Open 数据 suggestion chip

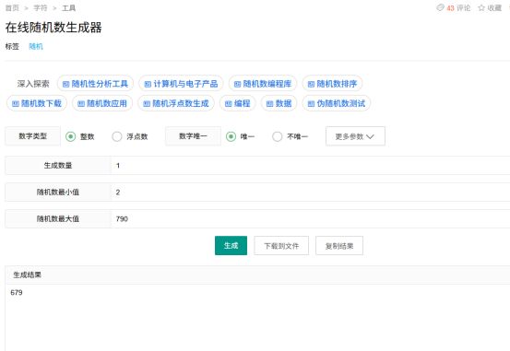point(279,103)
